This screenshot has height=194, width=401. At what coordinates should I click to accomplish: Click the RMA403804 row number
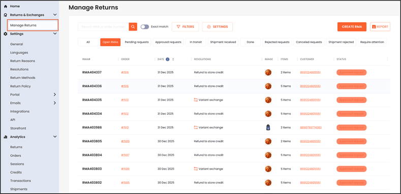92,155
